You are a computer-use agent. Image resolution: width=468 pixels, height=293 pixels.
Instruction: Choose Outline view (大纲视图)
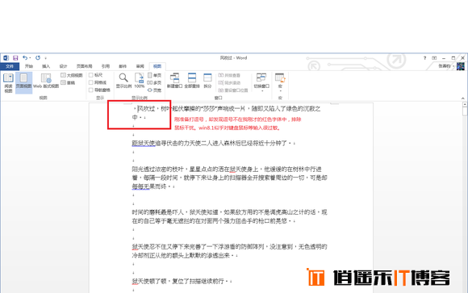coord(72,75)
